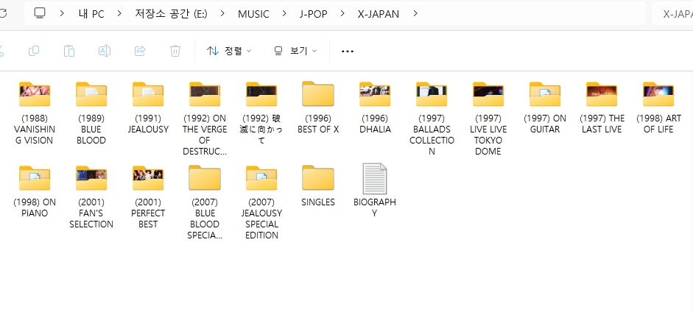Expand chevron after MUSIC breadcrumb
The height and width of the screenshot is (312, 693).
click(284, 14)
